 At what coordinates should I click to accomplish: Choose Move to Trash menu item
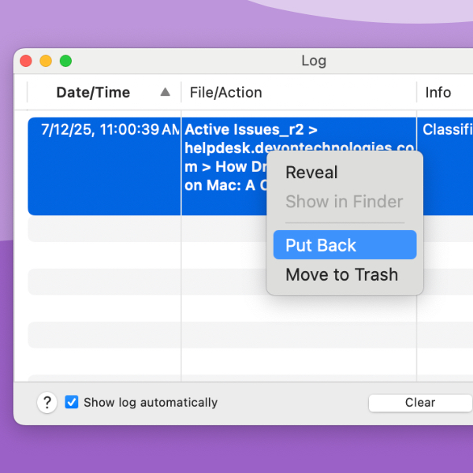pos(345,274)
